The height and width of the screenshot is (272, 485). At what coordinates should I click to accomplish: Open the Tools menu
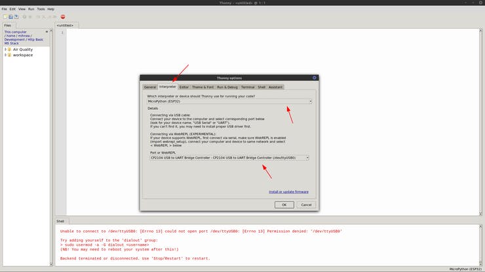click(x=41, y=9)
